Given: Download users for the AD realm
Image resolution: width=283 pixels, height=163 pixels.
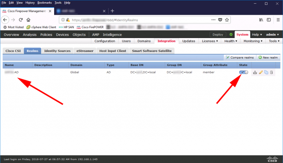Looking at the screenshot, I should pos(255,72).
